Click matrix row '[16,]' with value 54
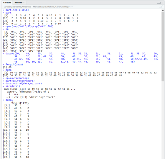165x159 pixels. [16, 146]
